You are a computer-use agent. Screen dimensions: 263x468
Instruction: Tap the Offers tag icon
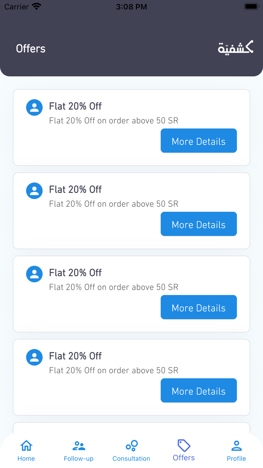184,445
